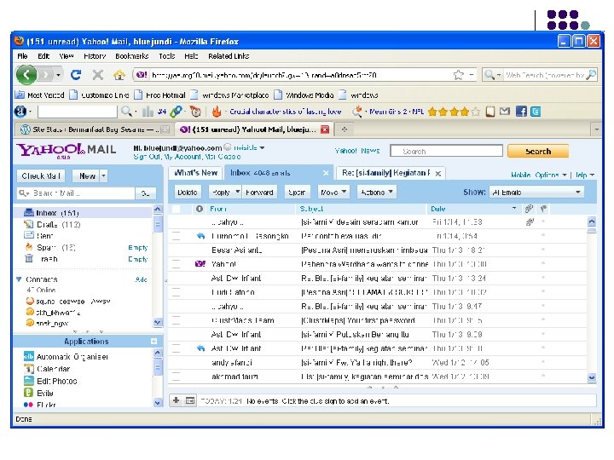
Task: Click the Applications list scroll down arrow
Action: point(158,402)
